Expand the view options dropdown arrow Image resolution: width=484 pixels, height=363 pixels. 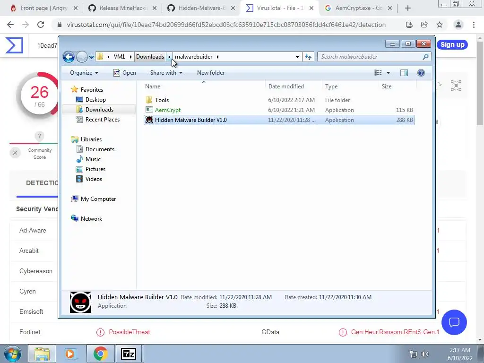tap(389, 73)
